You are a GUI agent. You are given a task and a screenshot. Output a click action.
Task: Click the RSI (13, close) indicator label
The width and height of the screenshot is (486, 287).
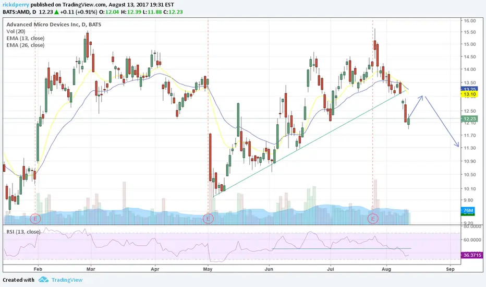[x=23, y=232]
